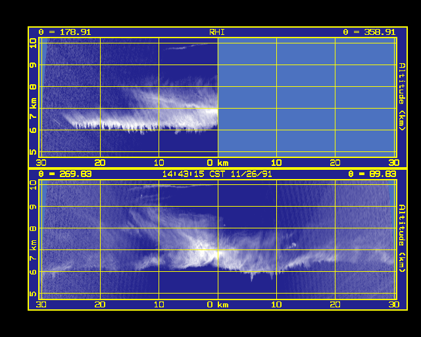Click the θ = 269.83 azimuth label
Screen dimensions: 421x337
pos(64,174)
